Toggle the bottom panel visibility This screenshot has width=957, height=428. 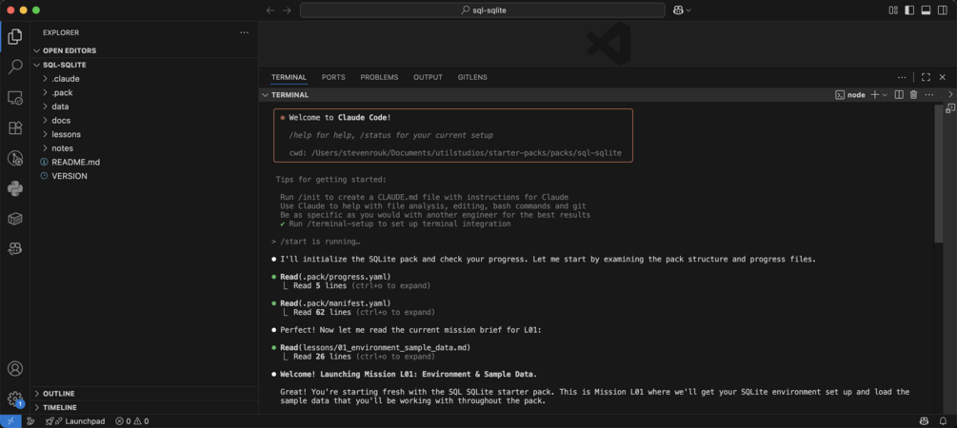click(x=926, y=10)
